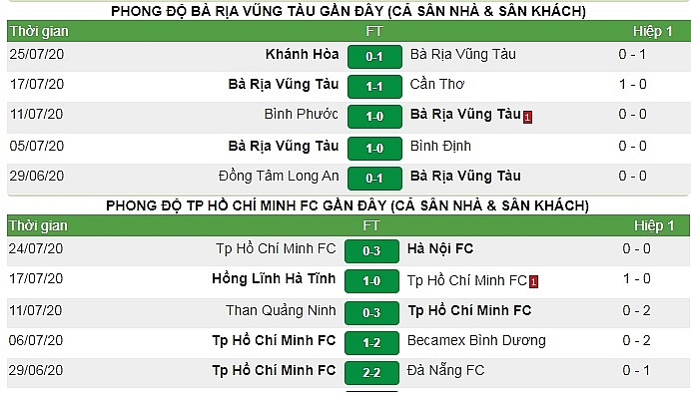The image size is (691, 394).
Task: Open the 0-3 score for Than Quảng Ninh match
Action: click(x=371, y=312)
